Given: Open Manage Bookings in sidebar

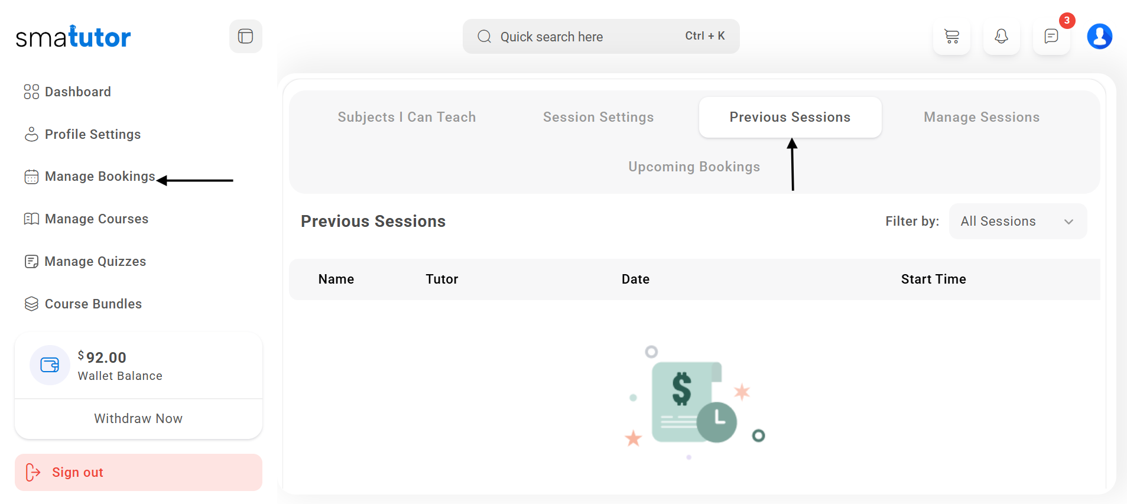Looking at the screenshot, I should (99, 177).
